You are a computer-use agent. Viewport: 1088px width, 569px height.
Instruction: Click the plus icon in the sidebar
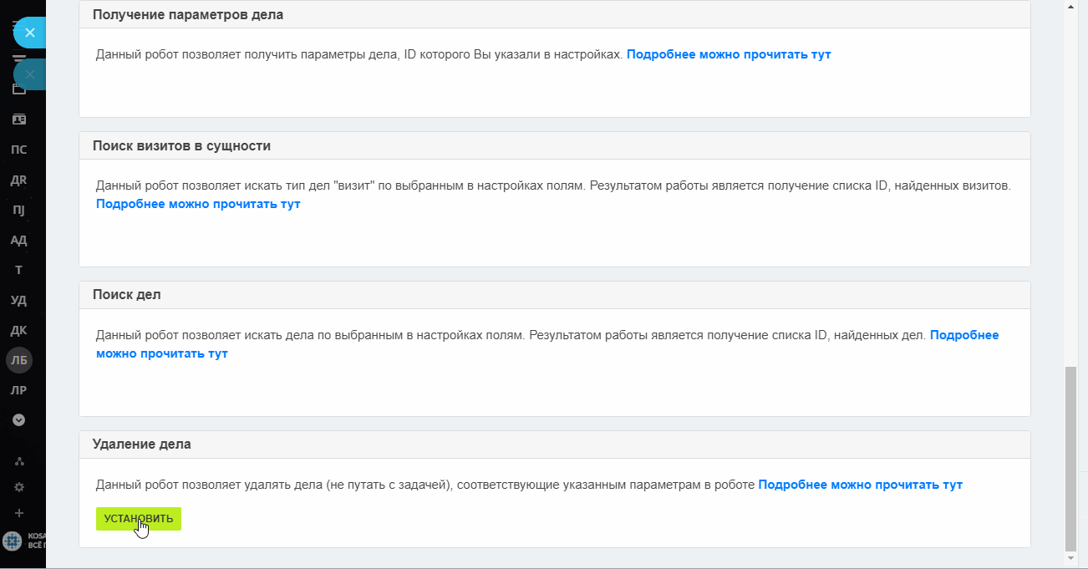click(x=19, y=513)
